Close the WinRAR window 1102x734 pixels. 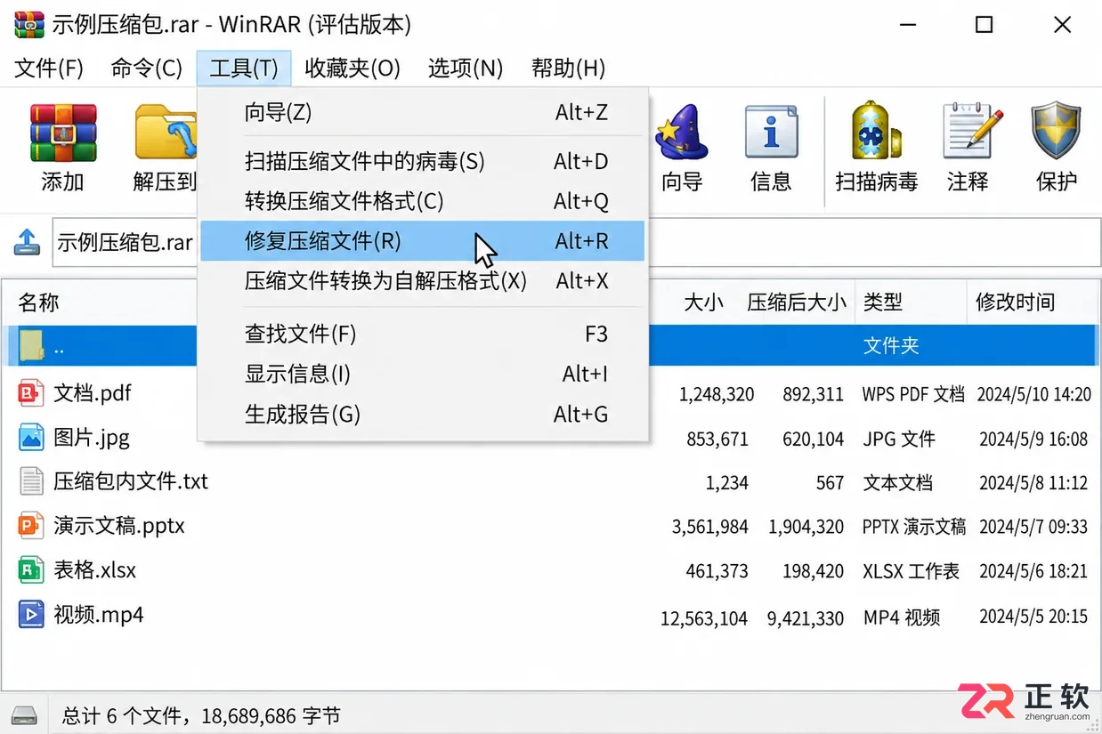click(x=1062, y=25)
